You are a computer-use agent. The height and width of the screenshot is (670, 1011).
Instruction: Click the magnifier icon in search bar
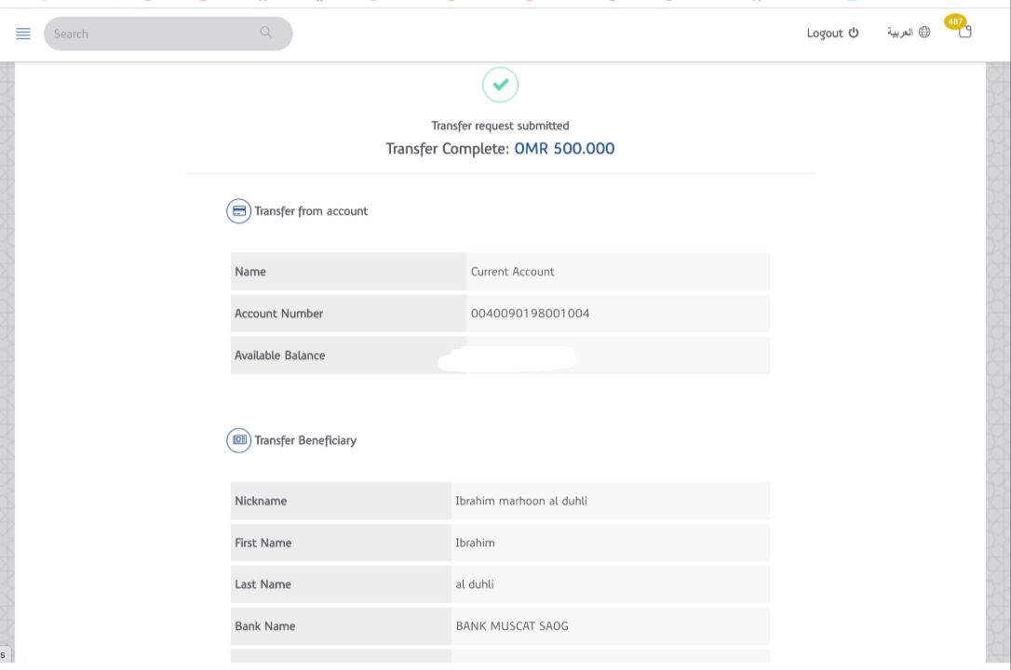(x=266, y=33)
